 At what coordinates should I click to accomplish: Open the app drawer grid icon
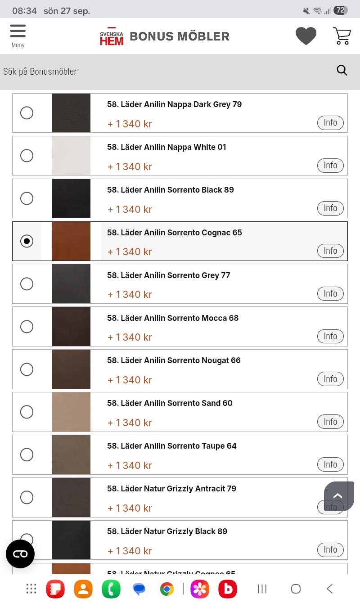click(x=31, y=589)
